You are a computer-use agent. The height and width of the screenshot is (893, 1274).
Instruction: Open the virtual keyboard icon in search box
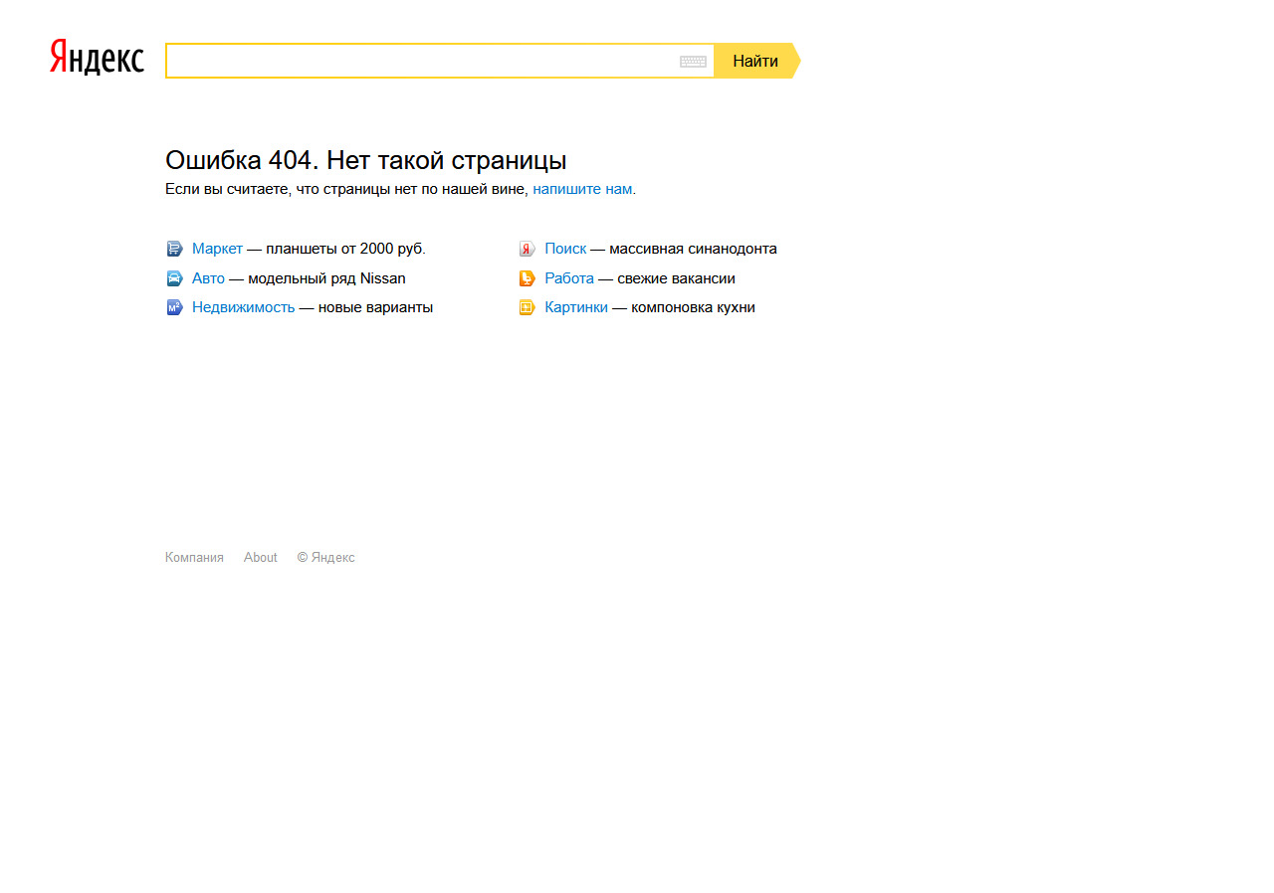[693, 62]
